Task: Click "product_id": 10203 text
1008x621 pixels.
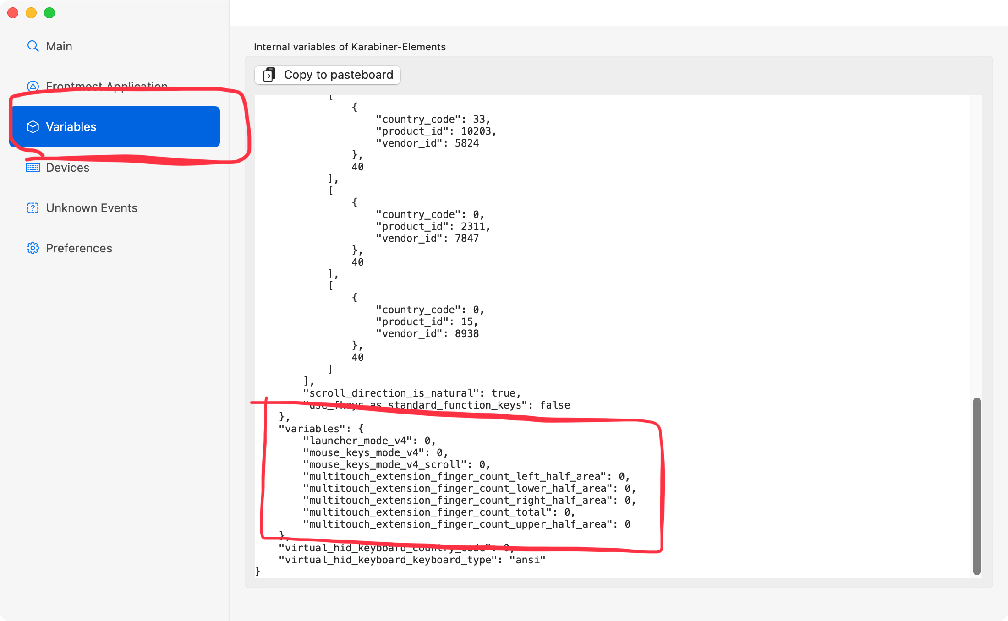Action: 436,131
